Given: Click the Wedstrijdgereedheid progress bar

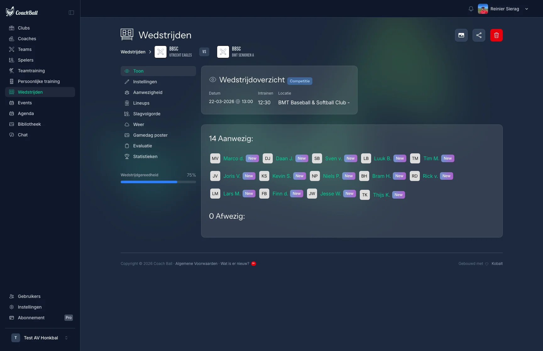Looking at the screenshot, I should [x=158, y=182].
